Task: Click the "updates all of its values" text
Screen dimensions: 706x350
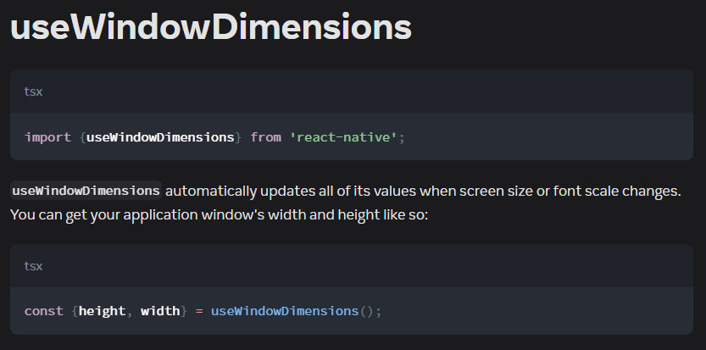Action: 331,191
